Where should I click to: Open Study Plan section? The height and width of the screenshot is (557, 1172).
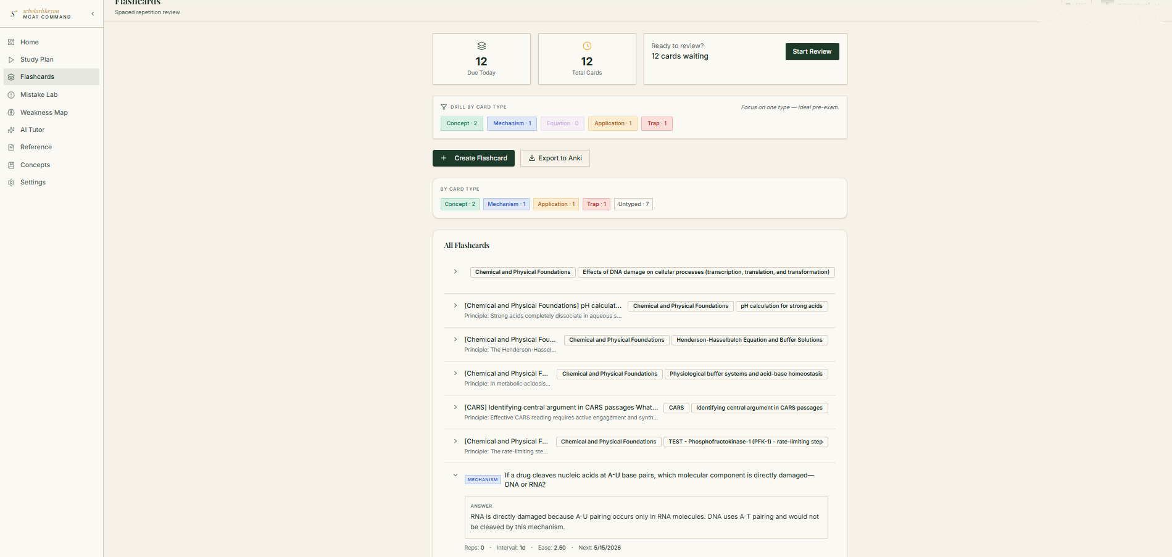[51, 60]
